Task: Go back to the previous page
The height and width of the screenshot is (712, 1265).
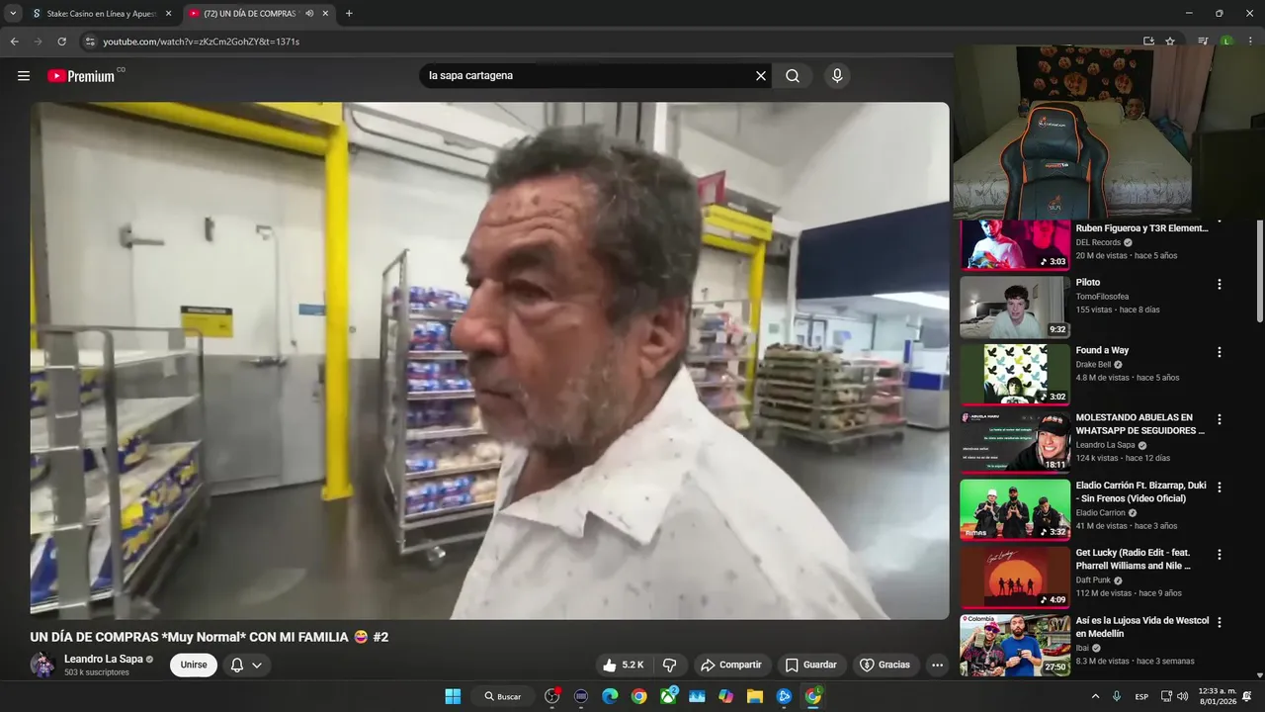Action: 14,42
